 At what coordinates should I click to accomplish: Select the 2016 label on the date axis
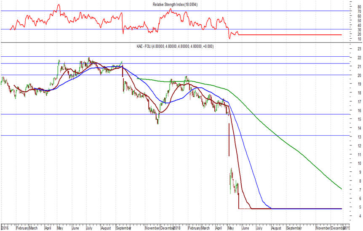[x=5, y=228]
